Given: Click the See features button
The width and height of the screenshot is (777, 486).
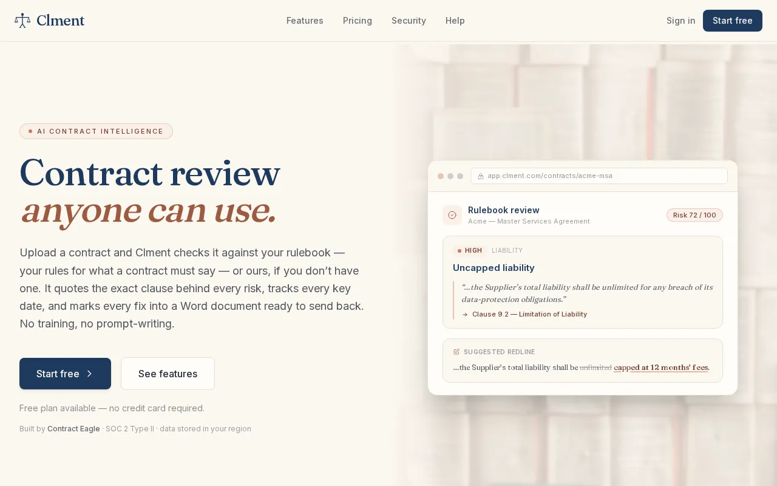Looking at the screenshot, I should (x=168, y=374).
